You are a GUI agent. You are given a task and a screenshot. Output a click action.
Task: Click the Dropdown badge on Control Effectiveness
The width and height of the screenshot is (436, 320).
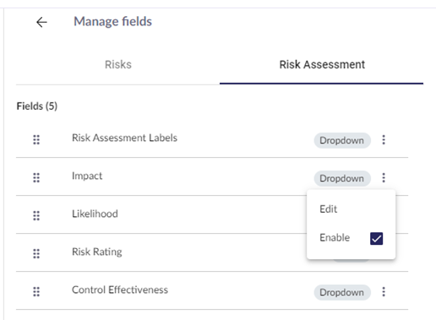click(x=342, y=292)
